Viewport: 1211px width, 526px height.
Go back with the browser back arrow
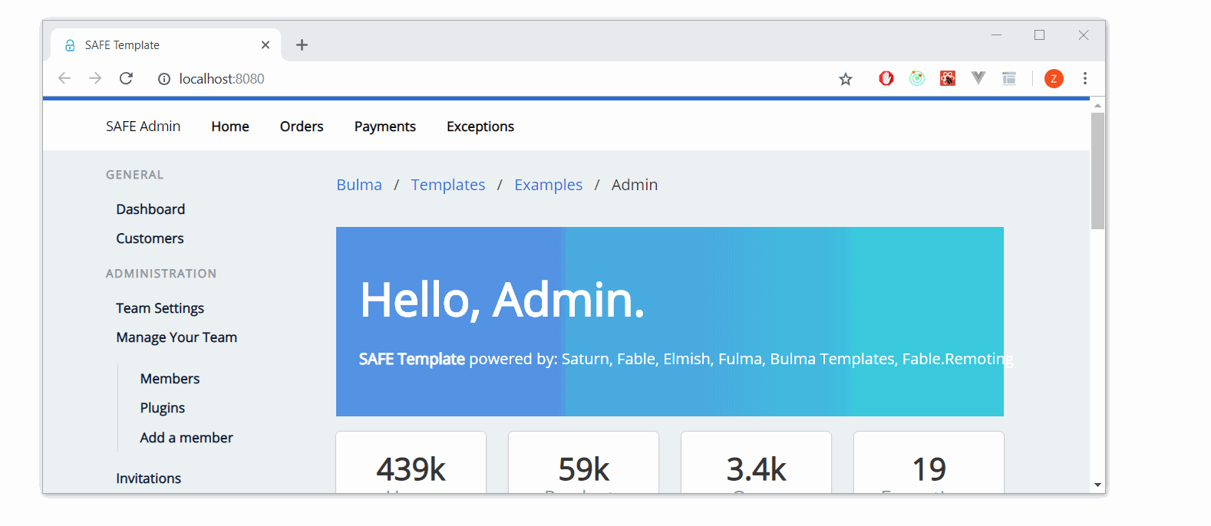tap(64, 78)
